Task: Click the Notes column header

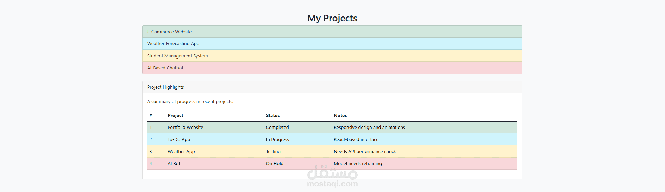Action: point(340,115)
